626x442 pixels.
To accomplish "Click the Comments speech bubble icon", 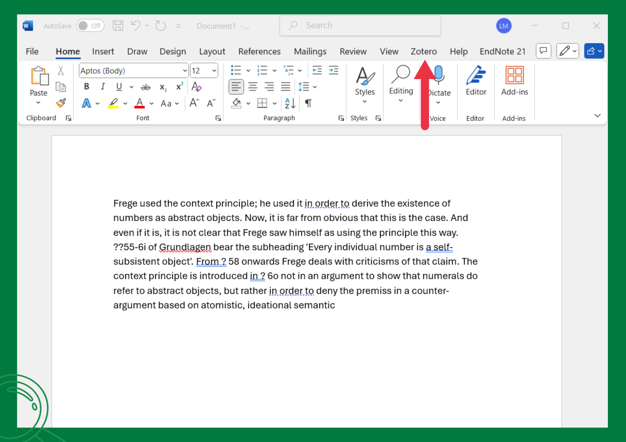I will pos(543,51).
